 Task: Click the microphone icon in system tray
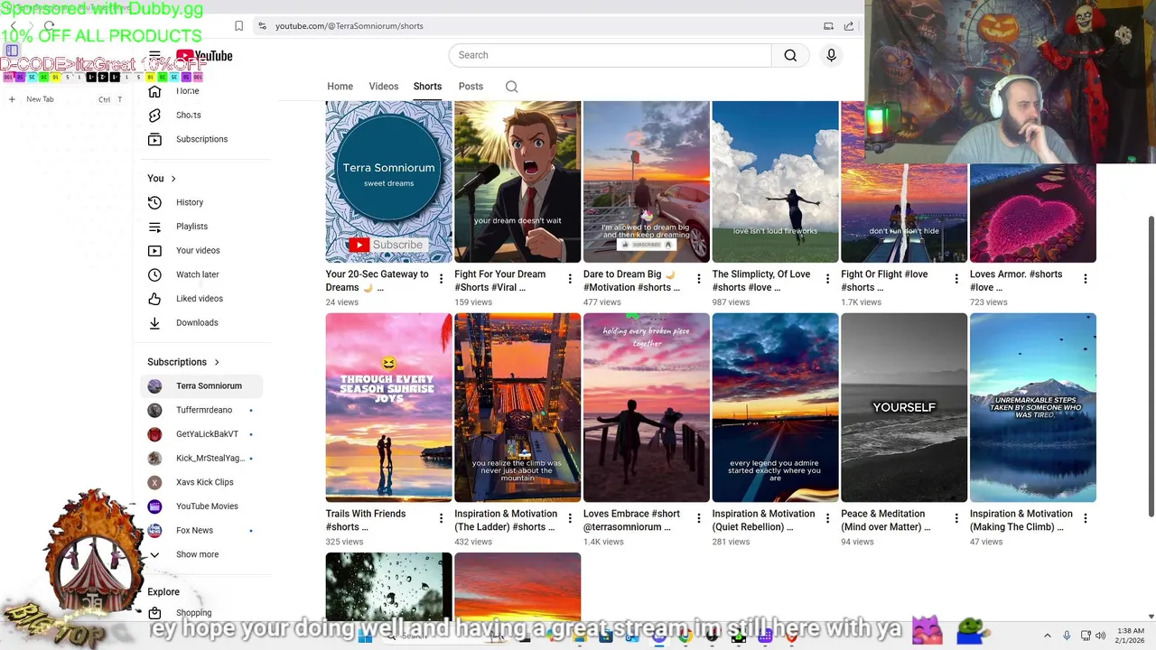(x=1067, y=636)
